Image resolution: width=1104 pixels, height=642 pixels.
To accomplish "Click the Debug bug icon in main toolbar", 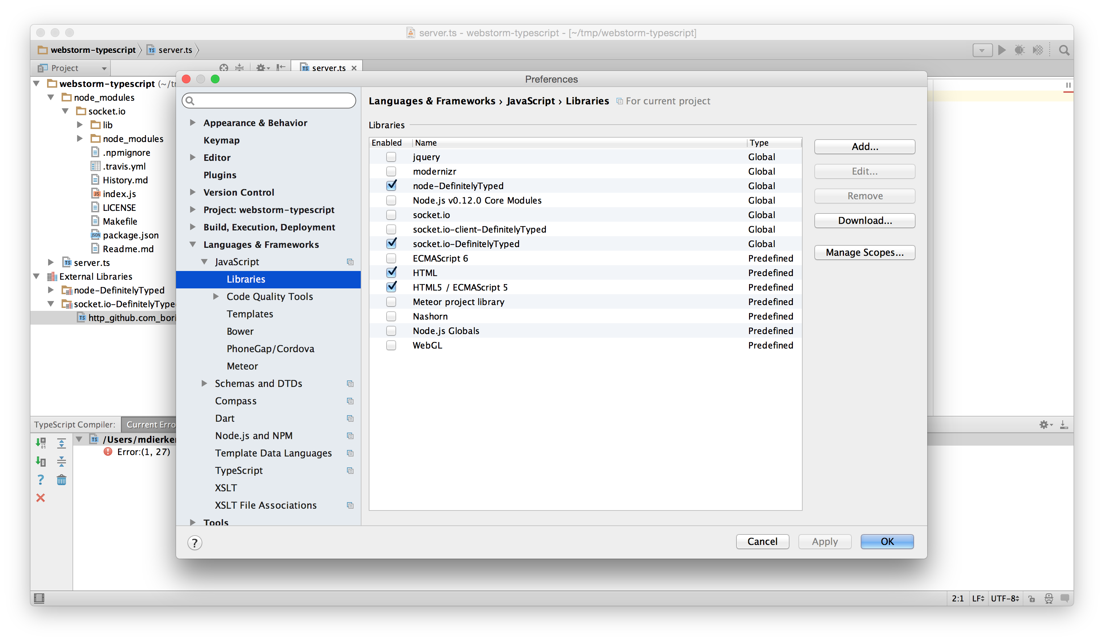I will [x=1020, y=50].
